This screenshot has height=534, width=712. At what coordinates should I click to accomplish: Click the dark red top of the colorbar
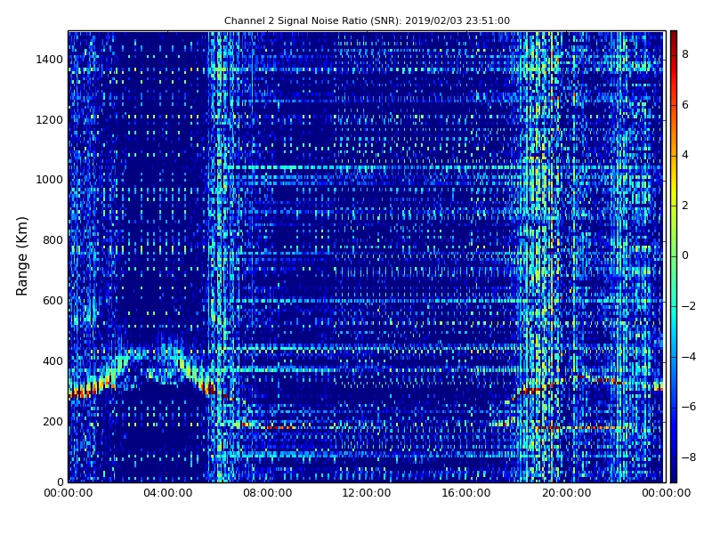674,38
